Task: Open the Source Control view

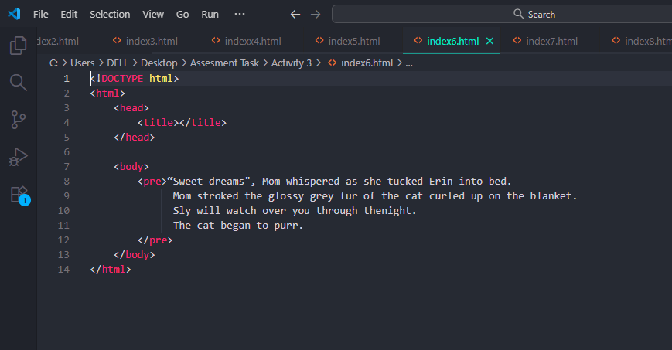Action: [18, 119]
